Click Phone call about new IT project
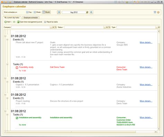This screenshot has height=137, width=164. pyautogui.click(x=29, y=43)
